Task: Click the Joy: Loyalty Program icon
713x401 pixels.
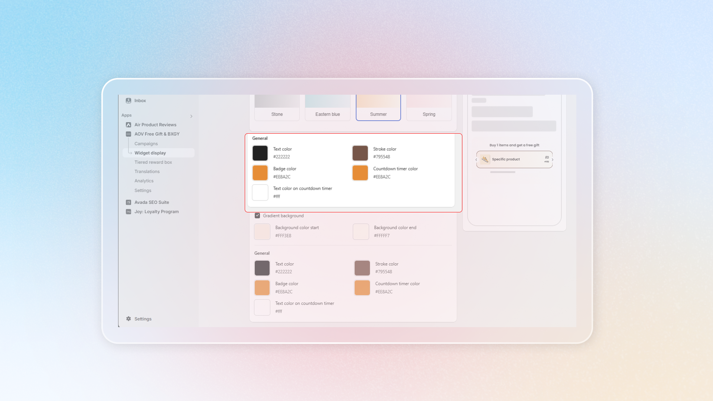Action: [128, 212]
